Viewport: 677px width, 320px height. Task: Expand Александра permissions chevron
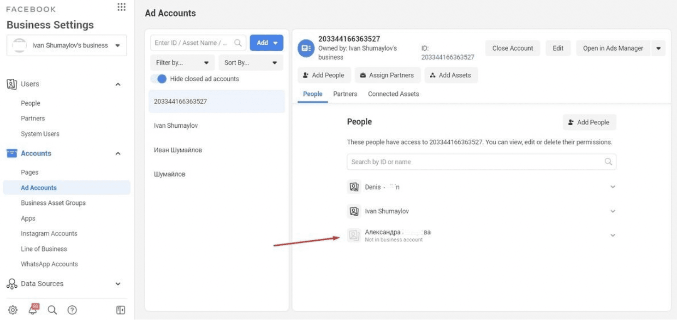(x=613, y=235)
